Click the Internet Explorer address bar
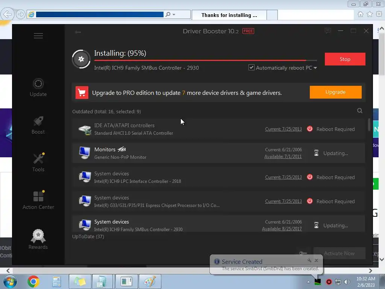The image size is (385, 289). pyautogui.click(x=100, y=15)
